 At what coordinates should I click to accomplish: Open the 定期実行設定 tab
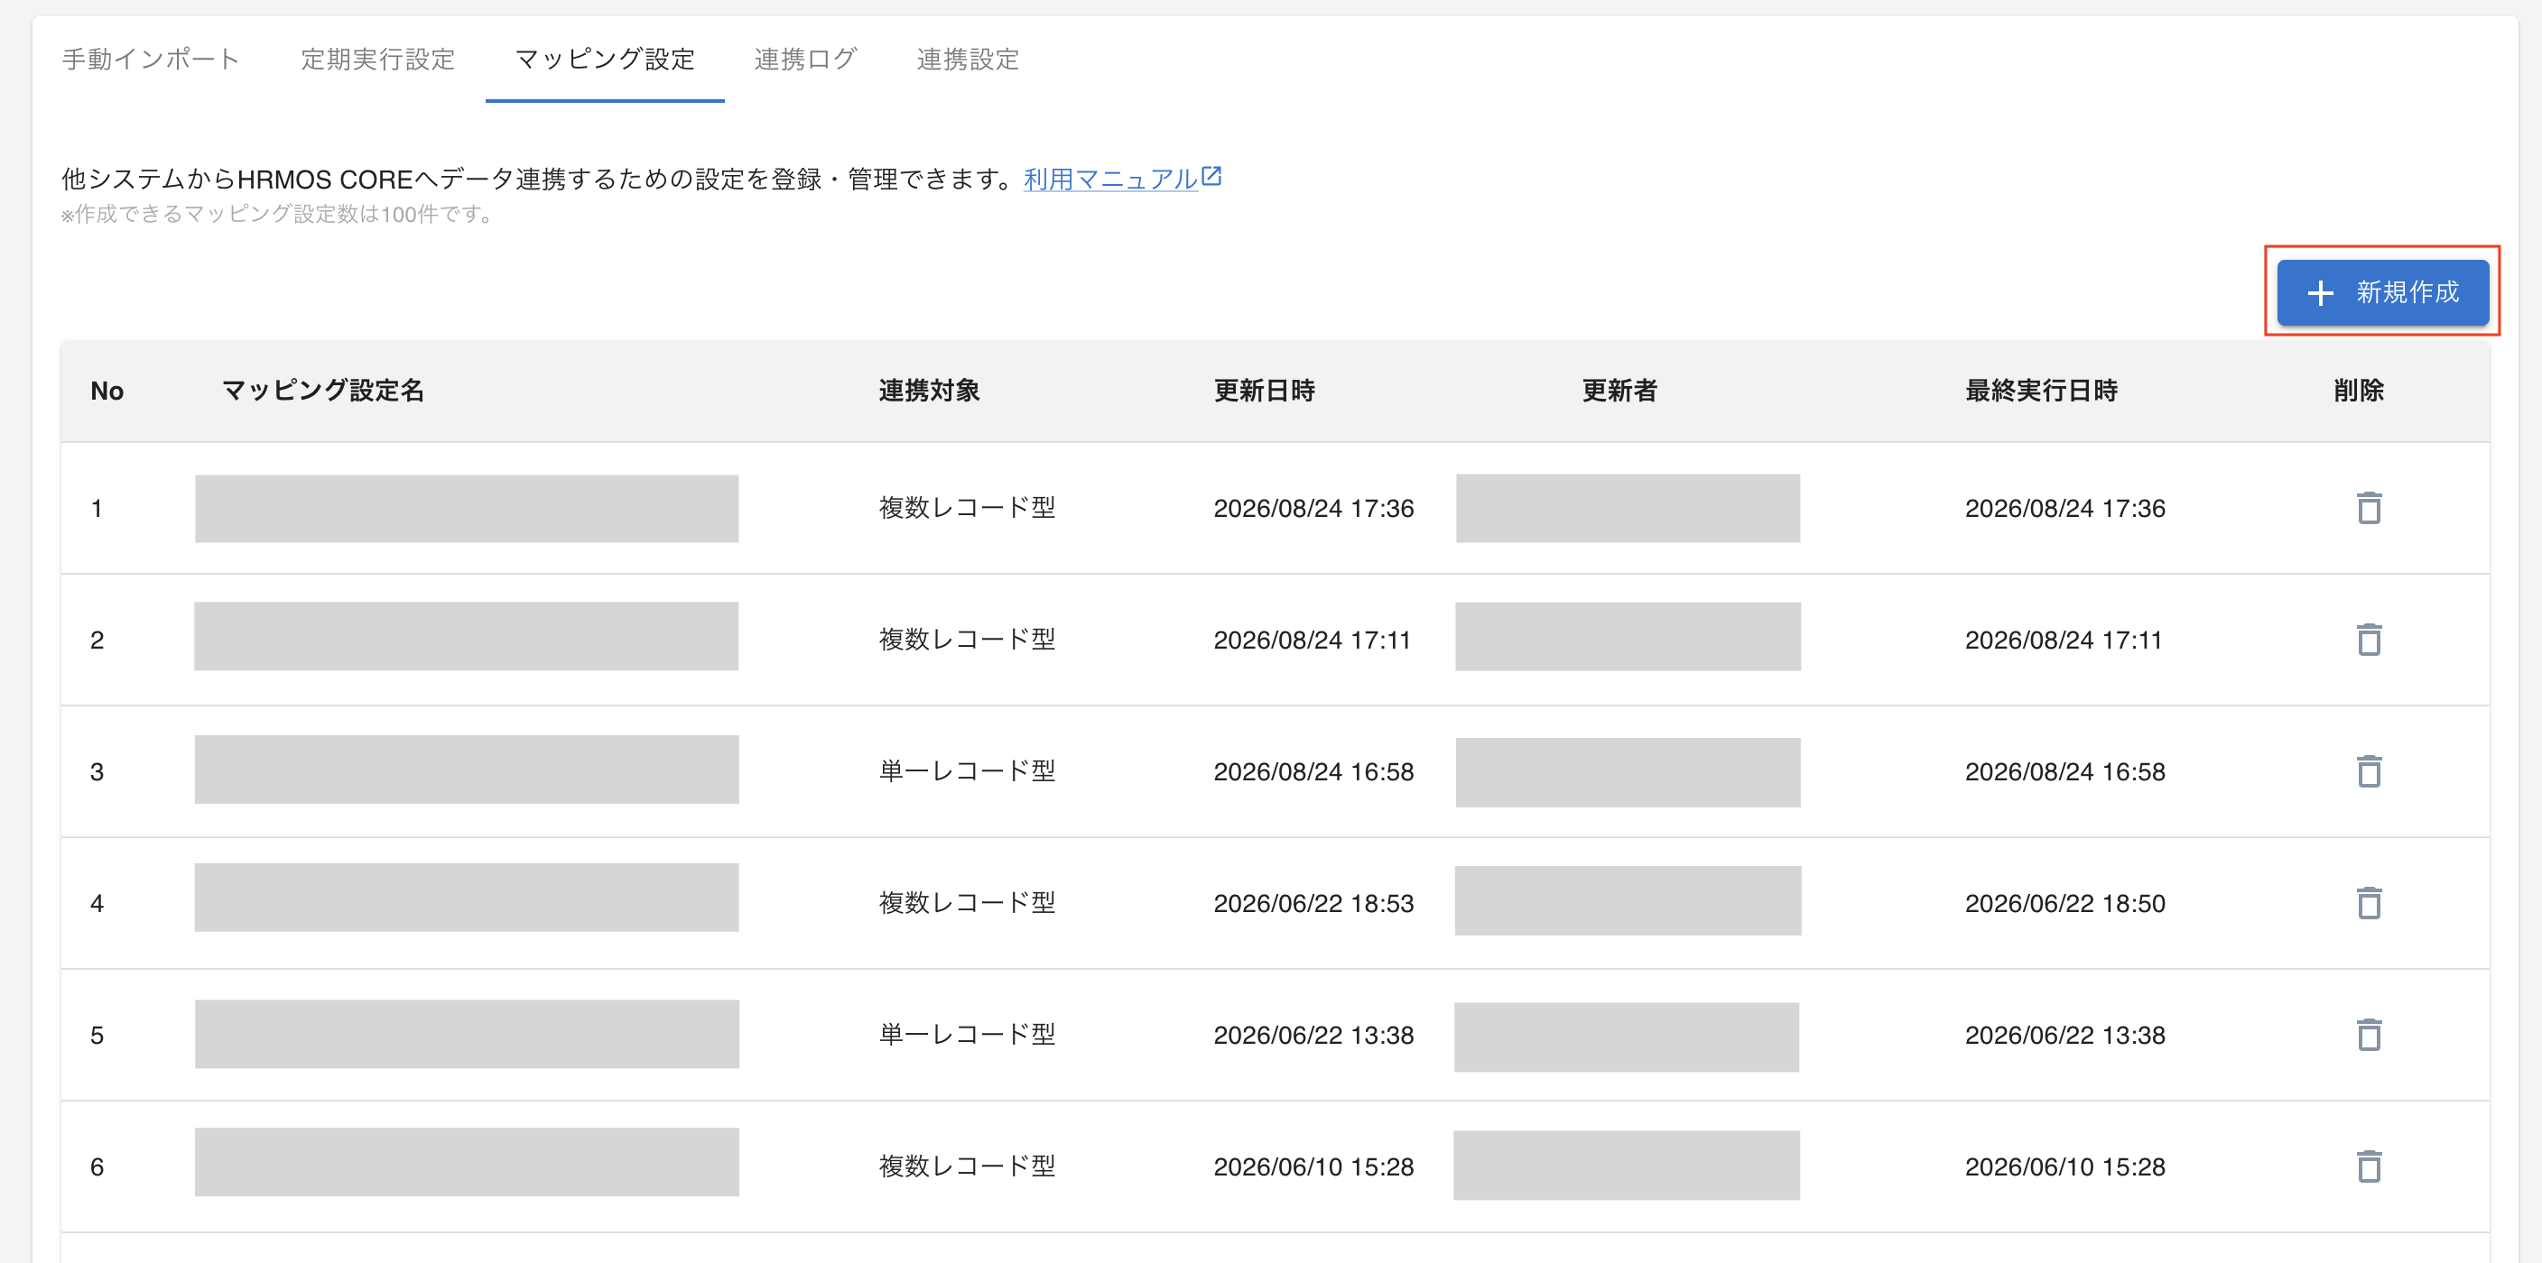point(378,60)
